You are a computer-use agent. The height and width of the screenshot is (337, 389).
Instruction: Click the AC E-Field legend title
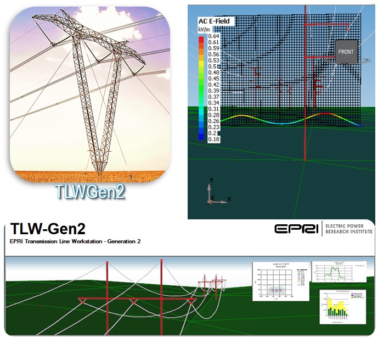(216, 21)
